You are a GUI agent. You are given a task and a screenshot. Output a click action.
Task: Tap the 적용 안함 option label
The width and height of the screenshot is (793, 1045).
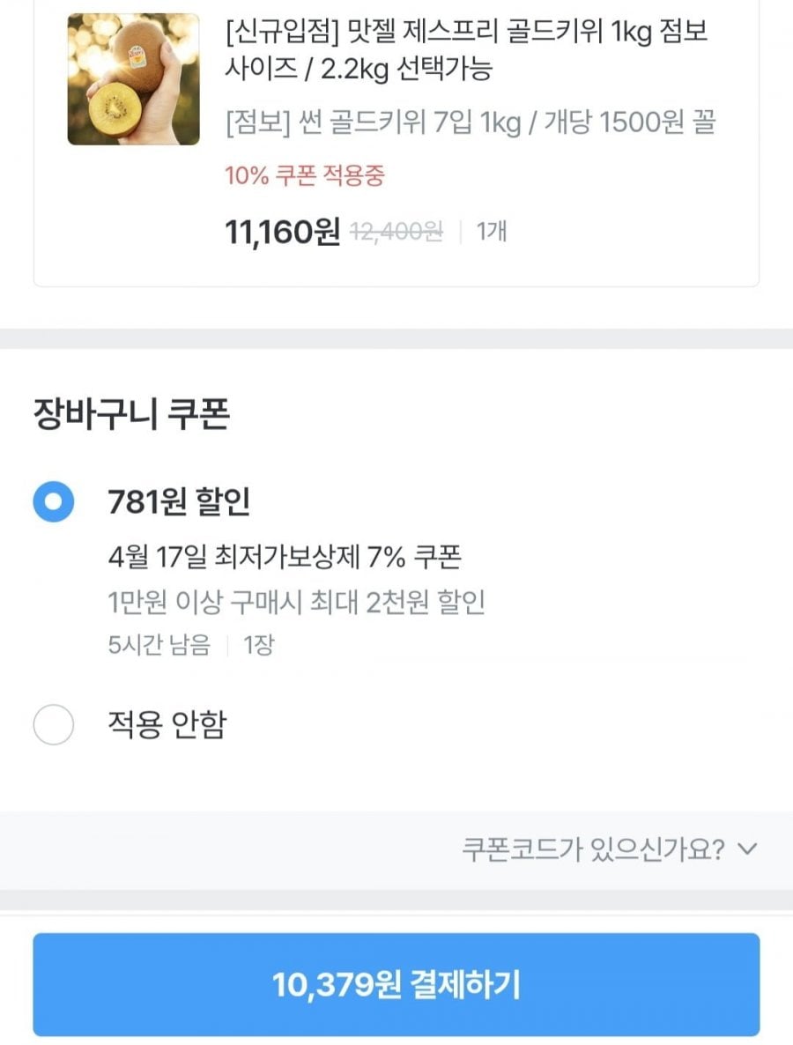point(167,725)
